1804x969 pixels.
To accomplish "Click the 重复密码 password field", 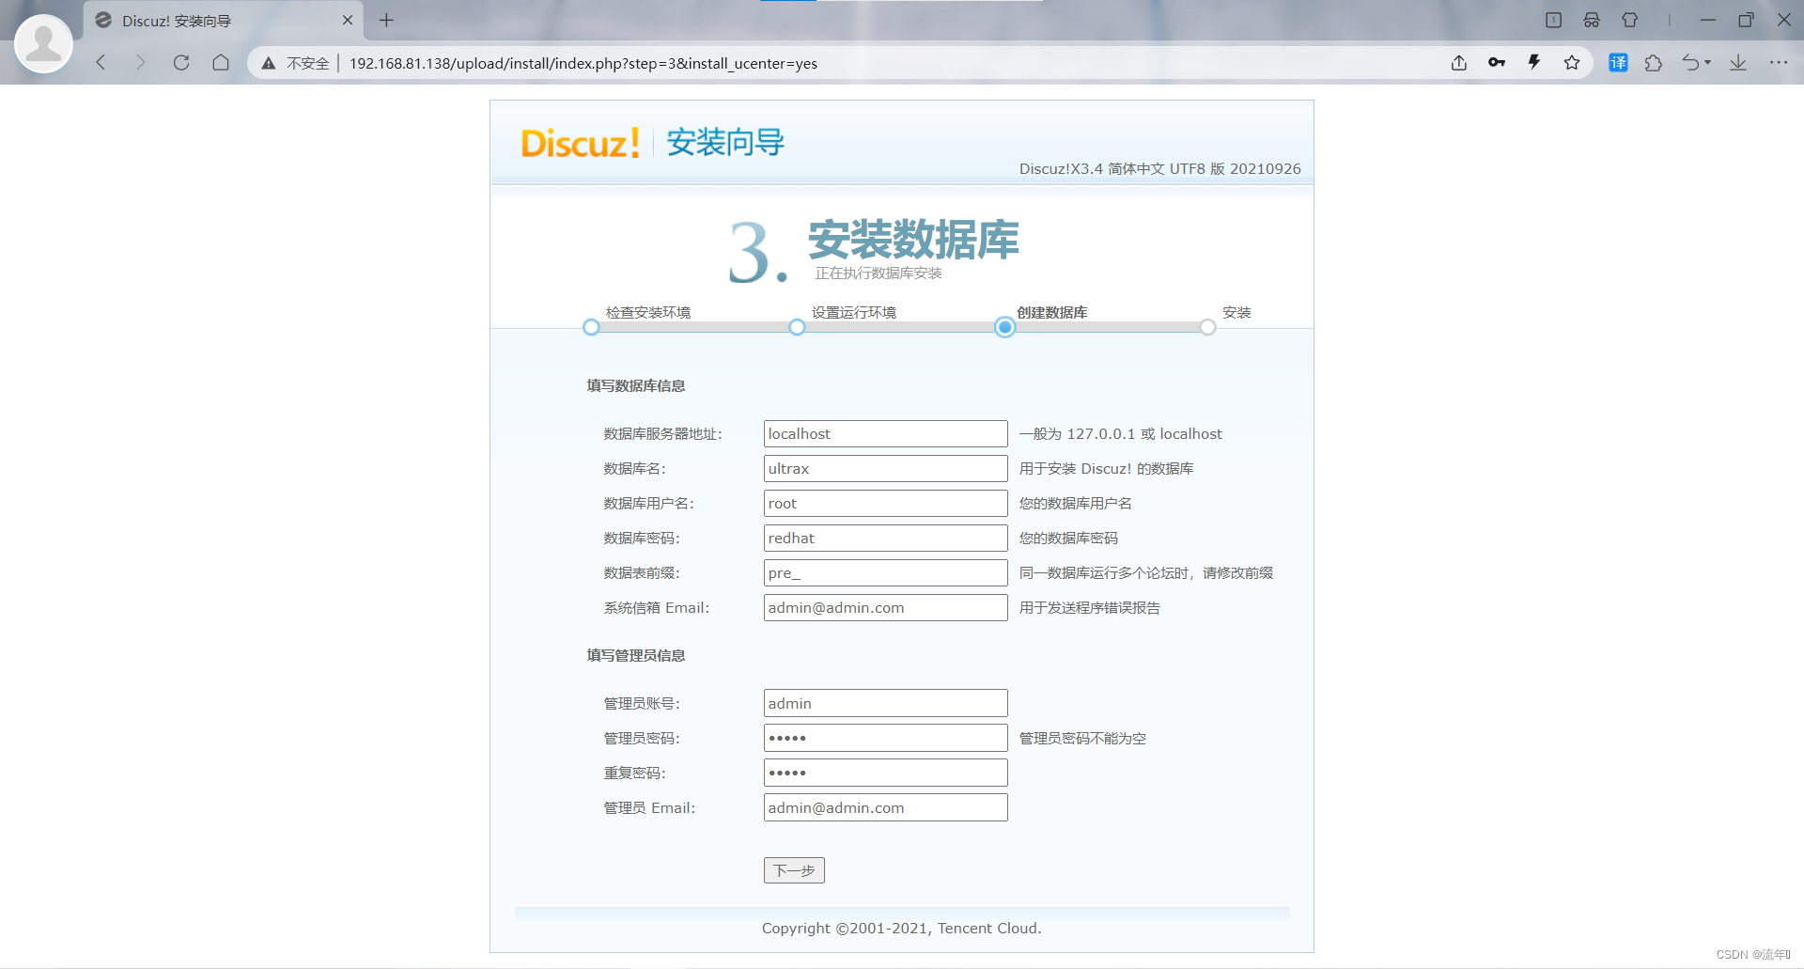I will (x=885, y=774).
